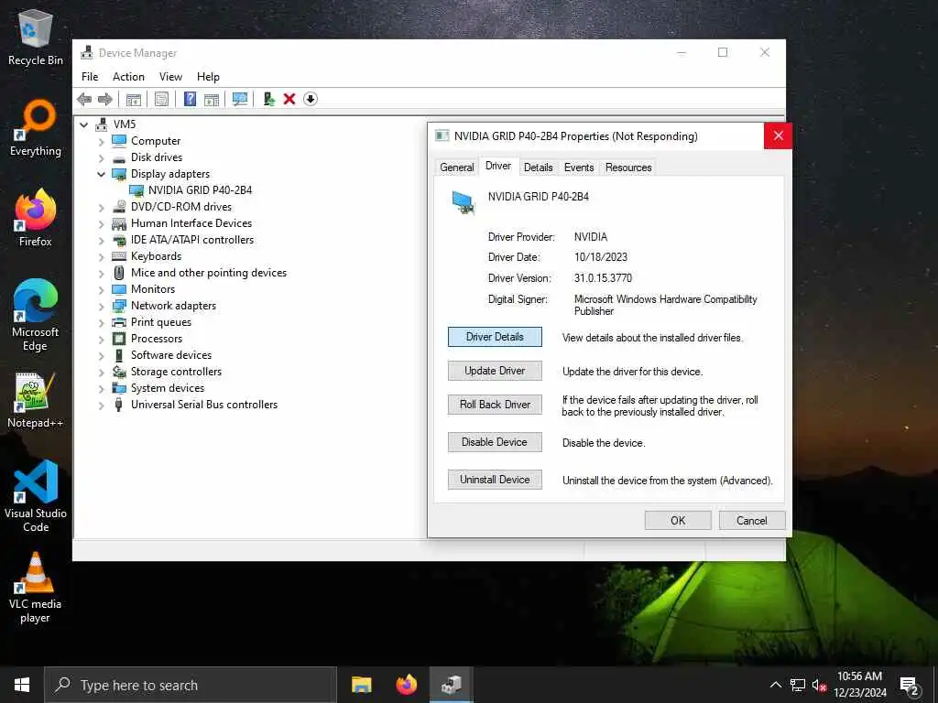Click Firefox icon in the taskbar

click(x=407, y=685)
